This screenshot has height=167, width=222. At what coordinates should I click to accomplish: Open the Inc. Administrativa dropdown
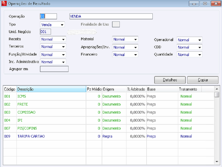[x=53, y=62]
